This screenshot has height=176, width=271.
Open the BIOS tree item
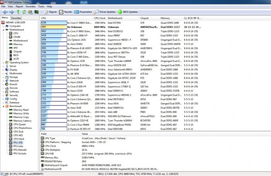[x=14, y=55]
